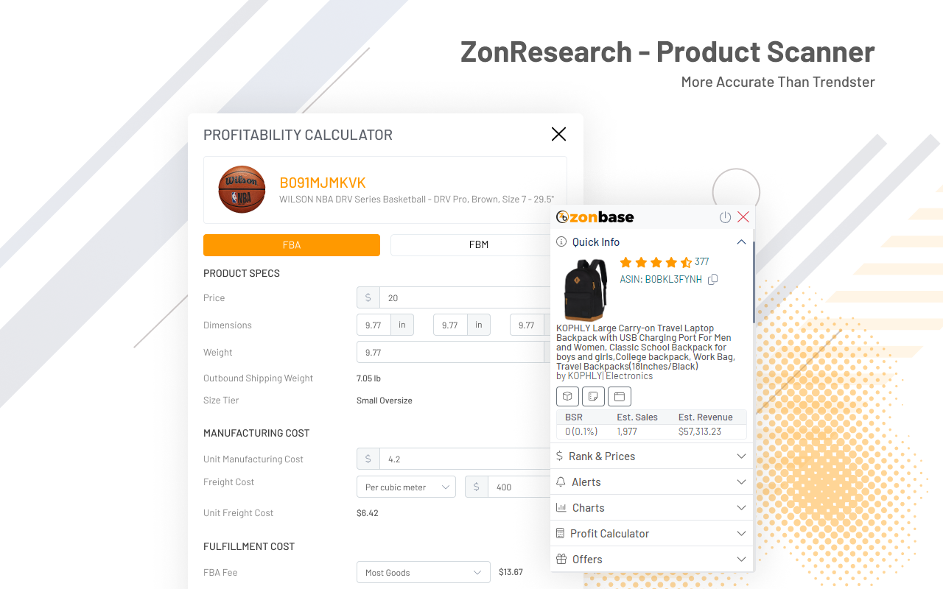Copy the ASIN using the copy icon

[712, 280]
